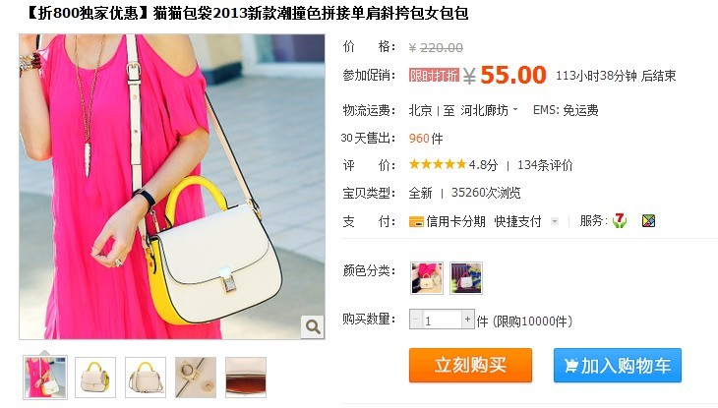Select fourth thumbnail showing bag hardware detail
Screen dimensions: 718x408
[x=196, y=378]
